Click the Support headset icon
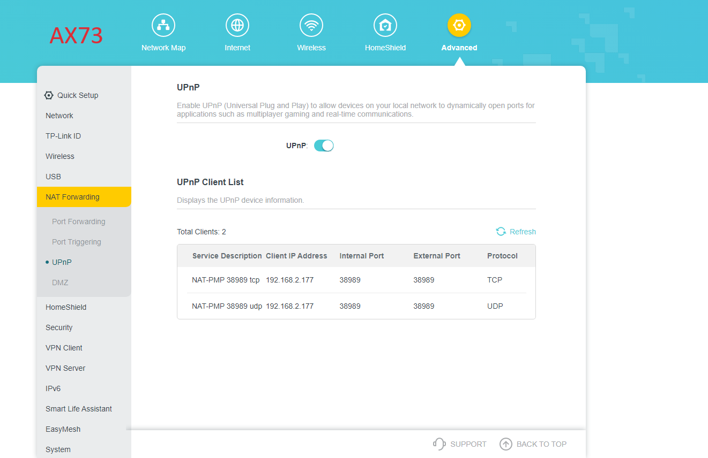This screenshot has height=458, width=708. 439,444
